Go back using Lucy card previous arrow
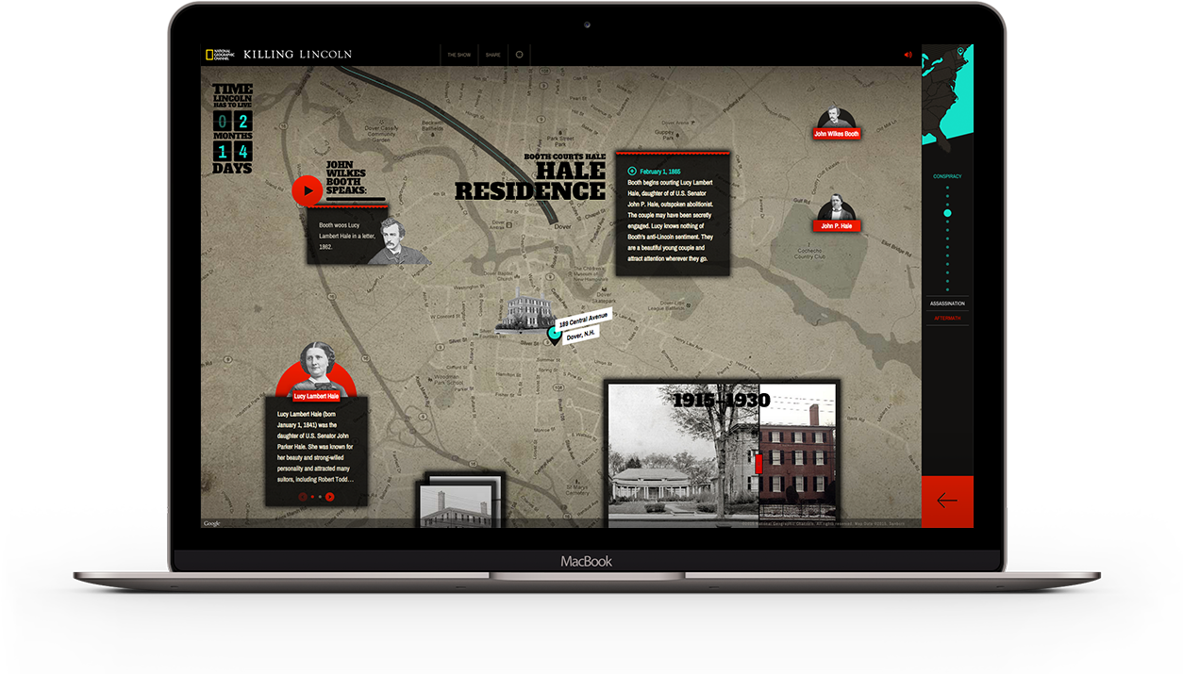The width and height of the screenshot is (1183, 674). [303, 496]
